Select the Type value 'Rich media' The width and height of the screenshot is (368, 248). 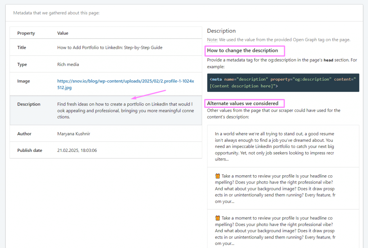click(68, 64)
